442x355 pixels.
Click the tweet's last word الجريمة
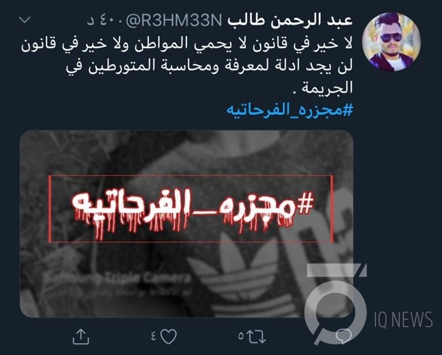tap(327, 88)
